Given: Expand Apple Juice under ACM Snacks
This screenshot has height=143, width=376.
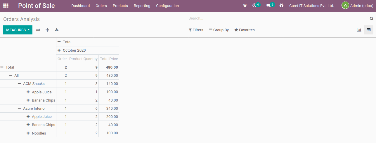Looking at the screenshot, I should [28, 92].
